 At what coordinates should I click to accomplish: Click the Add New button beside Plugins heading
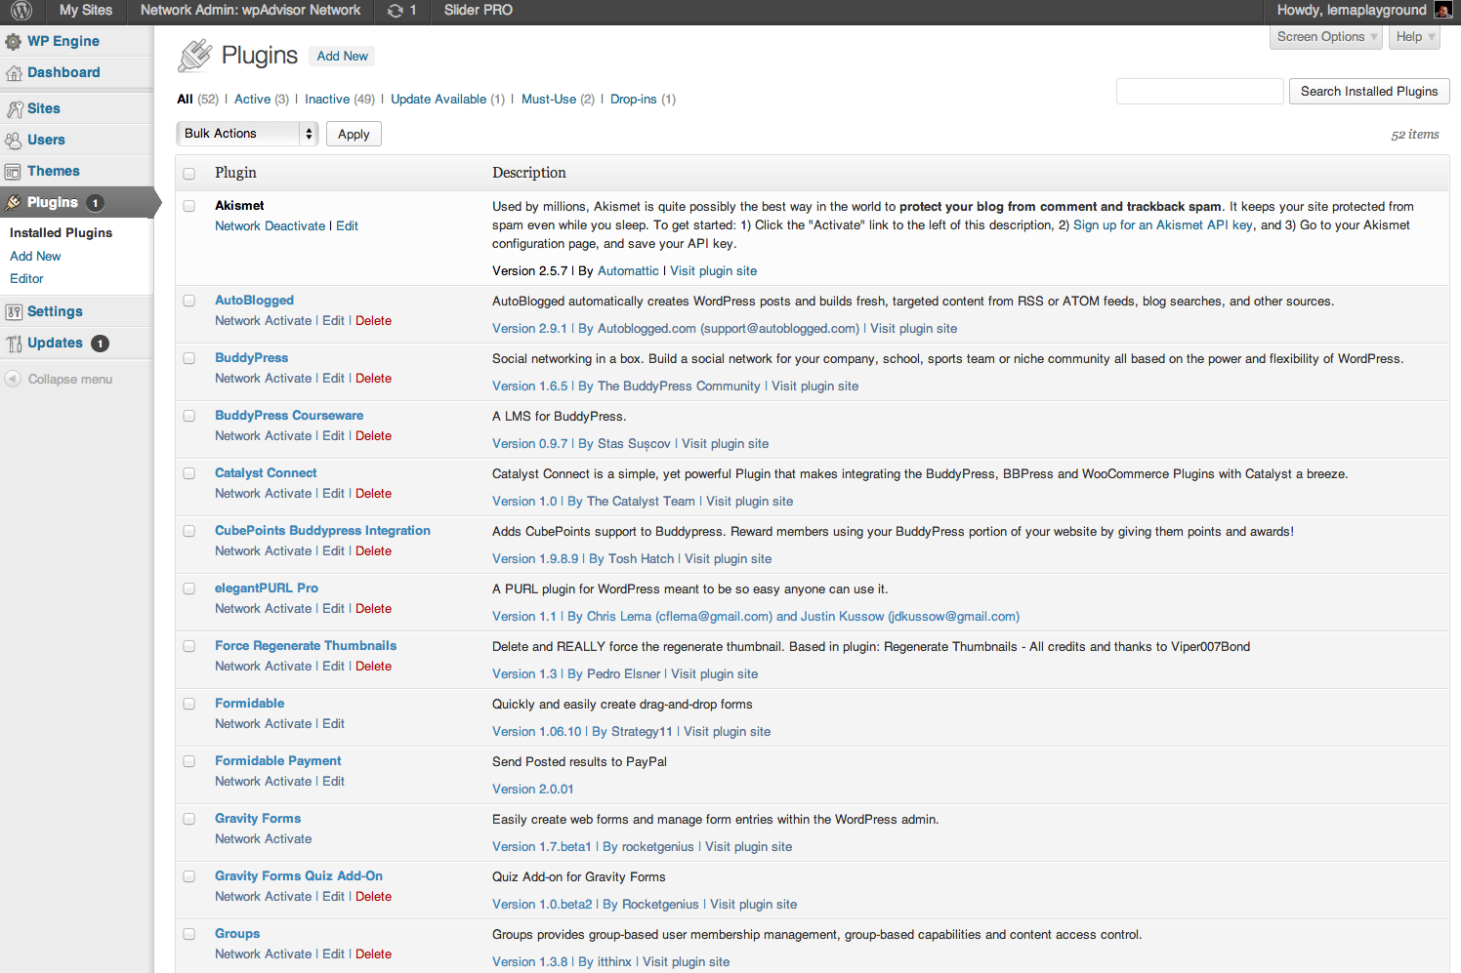341,56
